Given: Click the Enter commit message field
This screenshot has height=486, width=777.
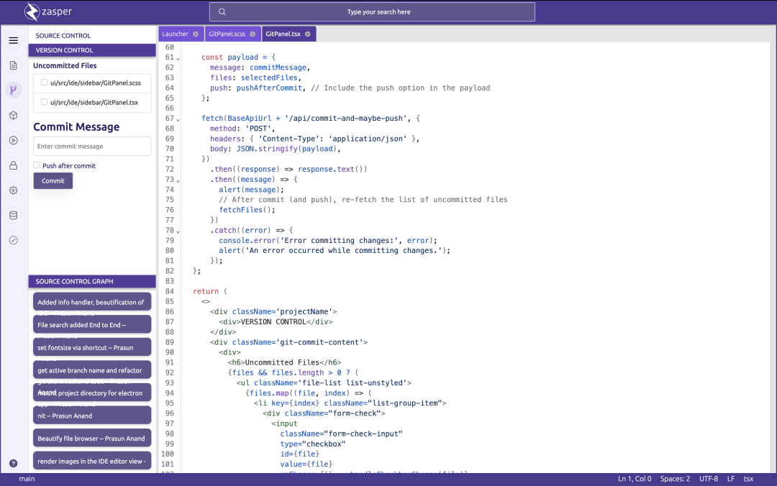Looking at the screenshot, I should click(x=92, y=147).
